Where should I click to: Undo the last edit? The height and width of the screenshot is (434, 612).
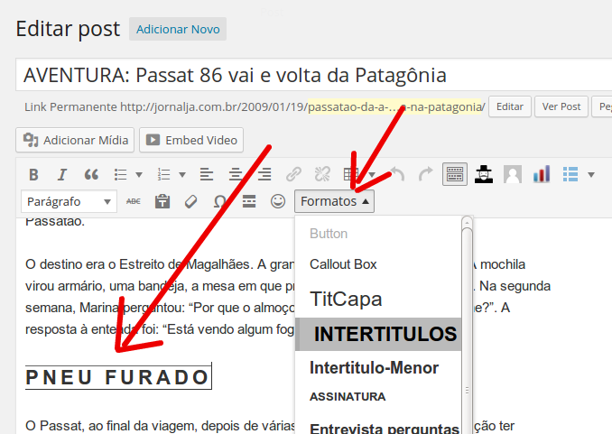point(397,174)
